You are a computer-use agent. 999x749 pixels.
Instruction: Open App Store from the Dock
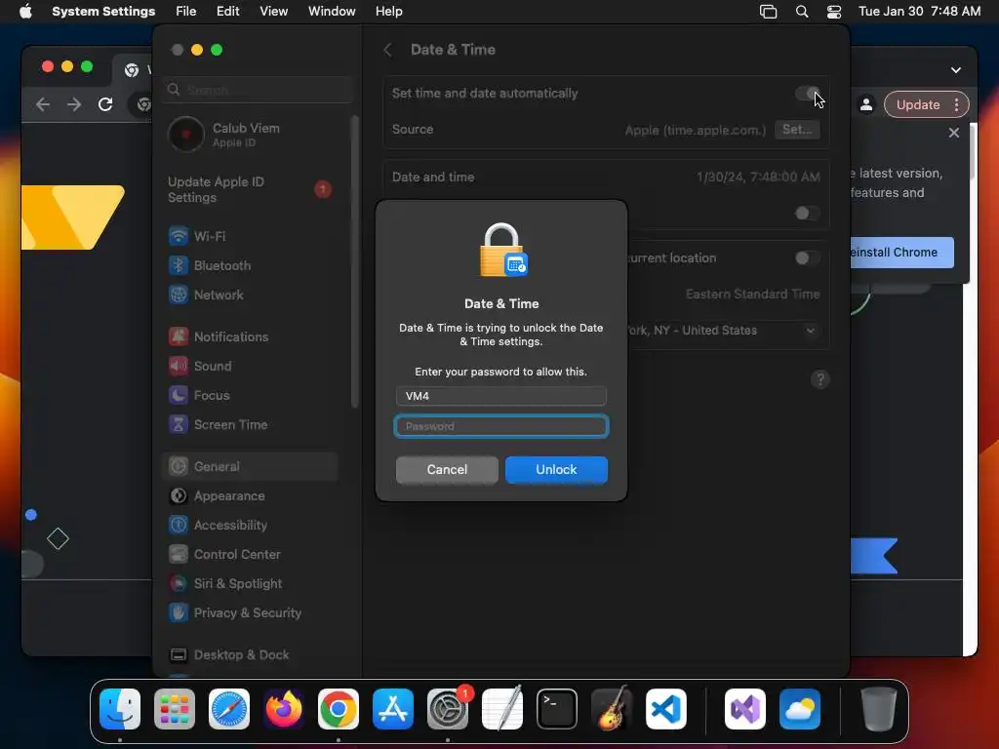click(393, 709)
